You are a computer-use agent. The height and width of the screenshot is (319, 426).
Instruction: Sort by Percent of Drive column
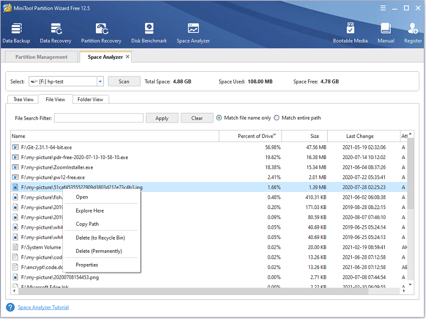point(250,136)
